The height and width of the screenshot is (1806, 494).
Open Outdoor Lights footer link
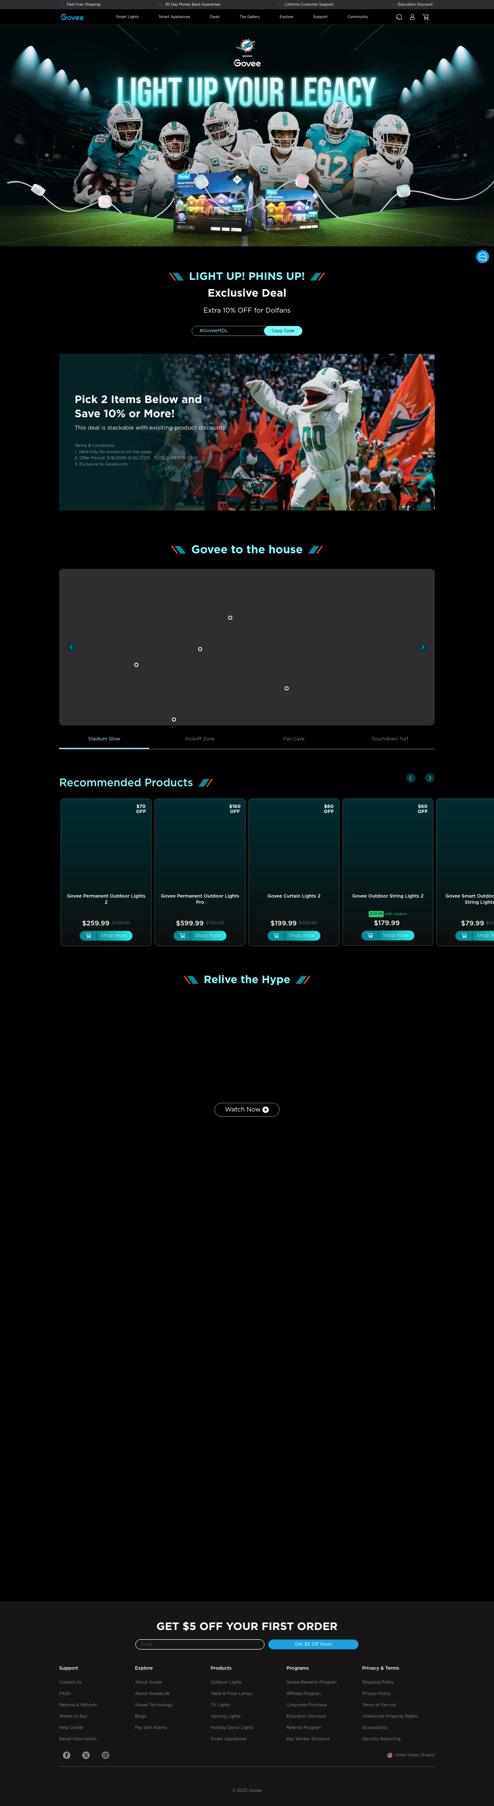pos(226,1682)
